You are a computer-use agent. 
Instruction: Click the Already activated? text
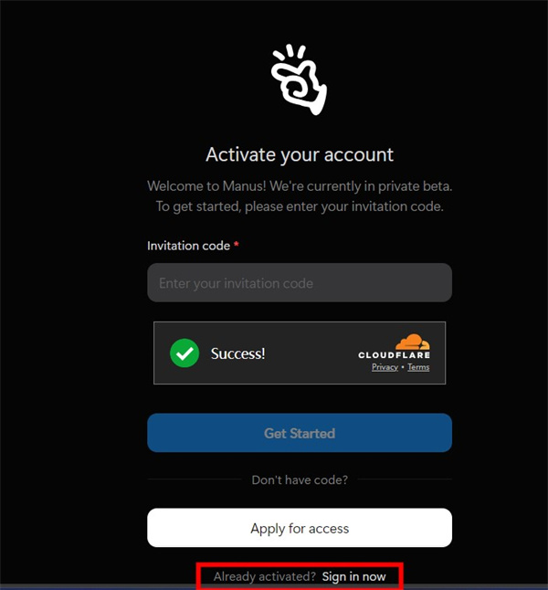point(265,576)
